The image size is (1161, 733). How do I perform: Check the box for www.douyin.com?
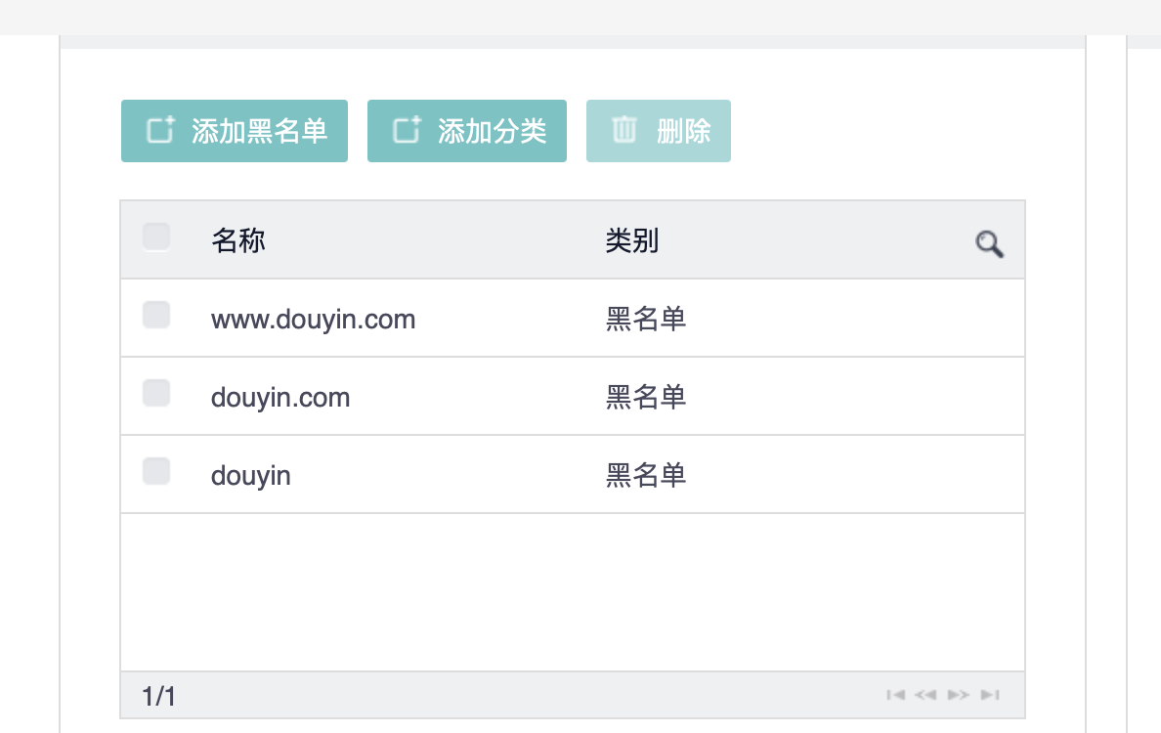(156, 316)
